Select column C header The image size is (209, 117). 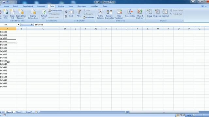click(43, 29)
